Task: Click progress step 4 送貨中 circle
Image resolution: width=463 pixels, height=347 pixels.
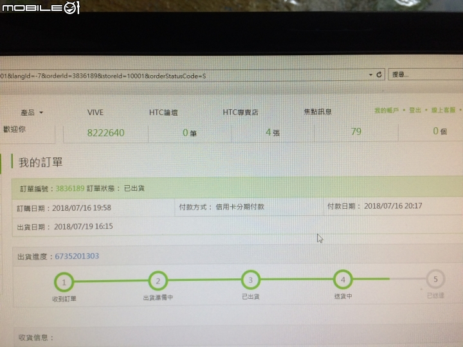Action: (343, 279)
